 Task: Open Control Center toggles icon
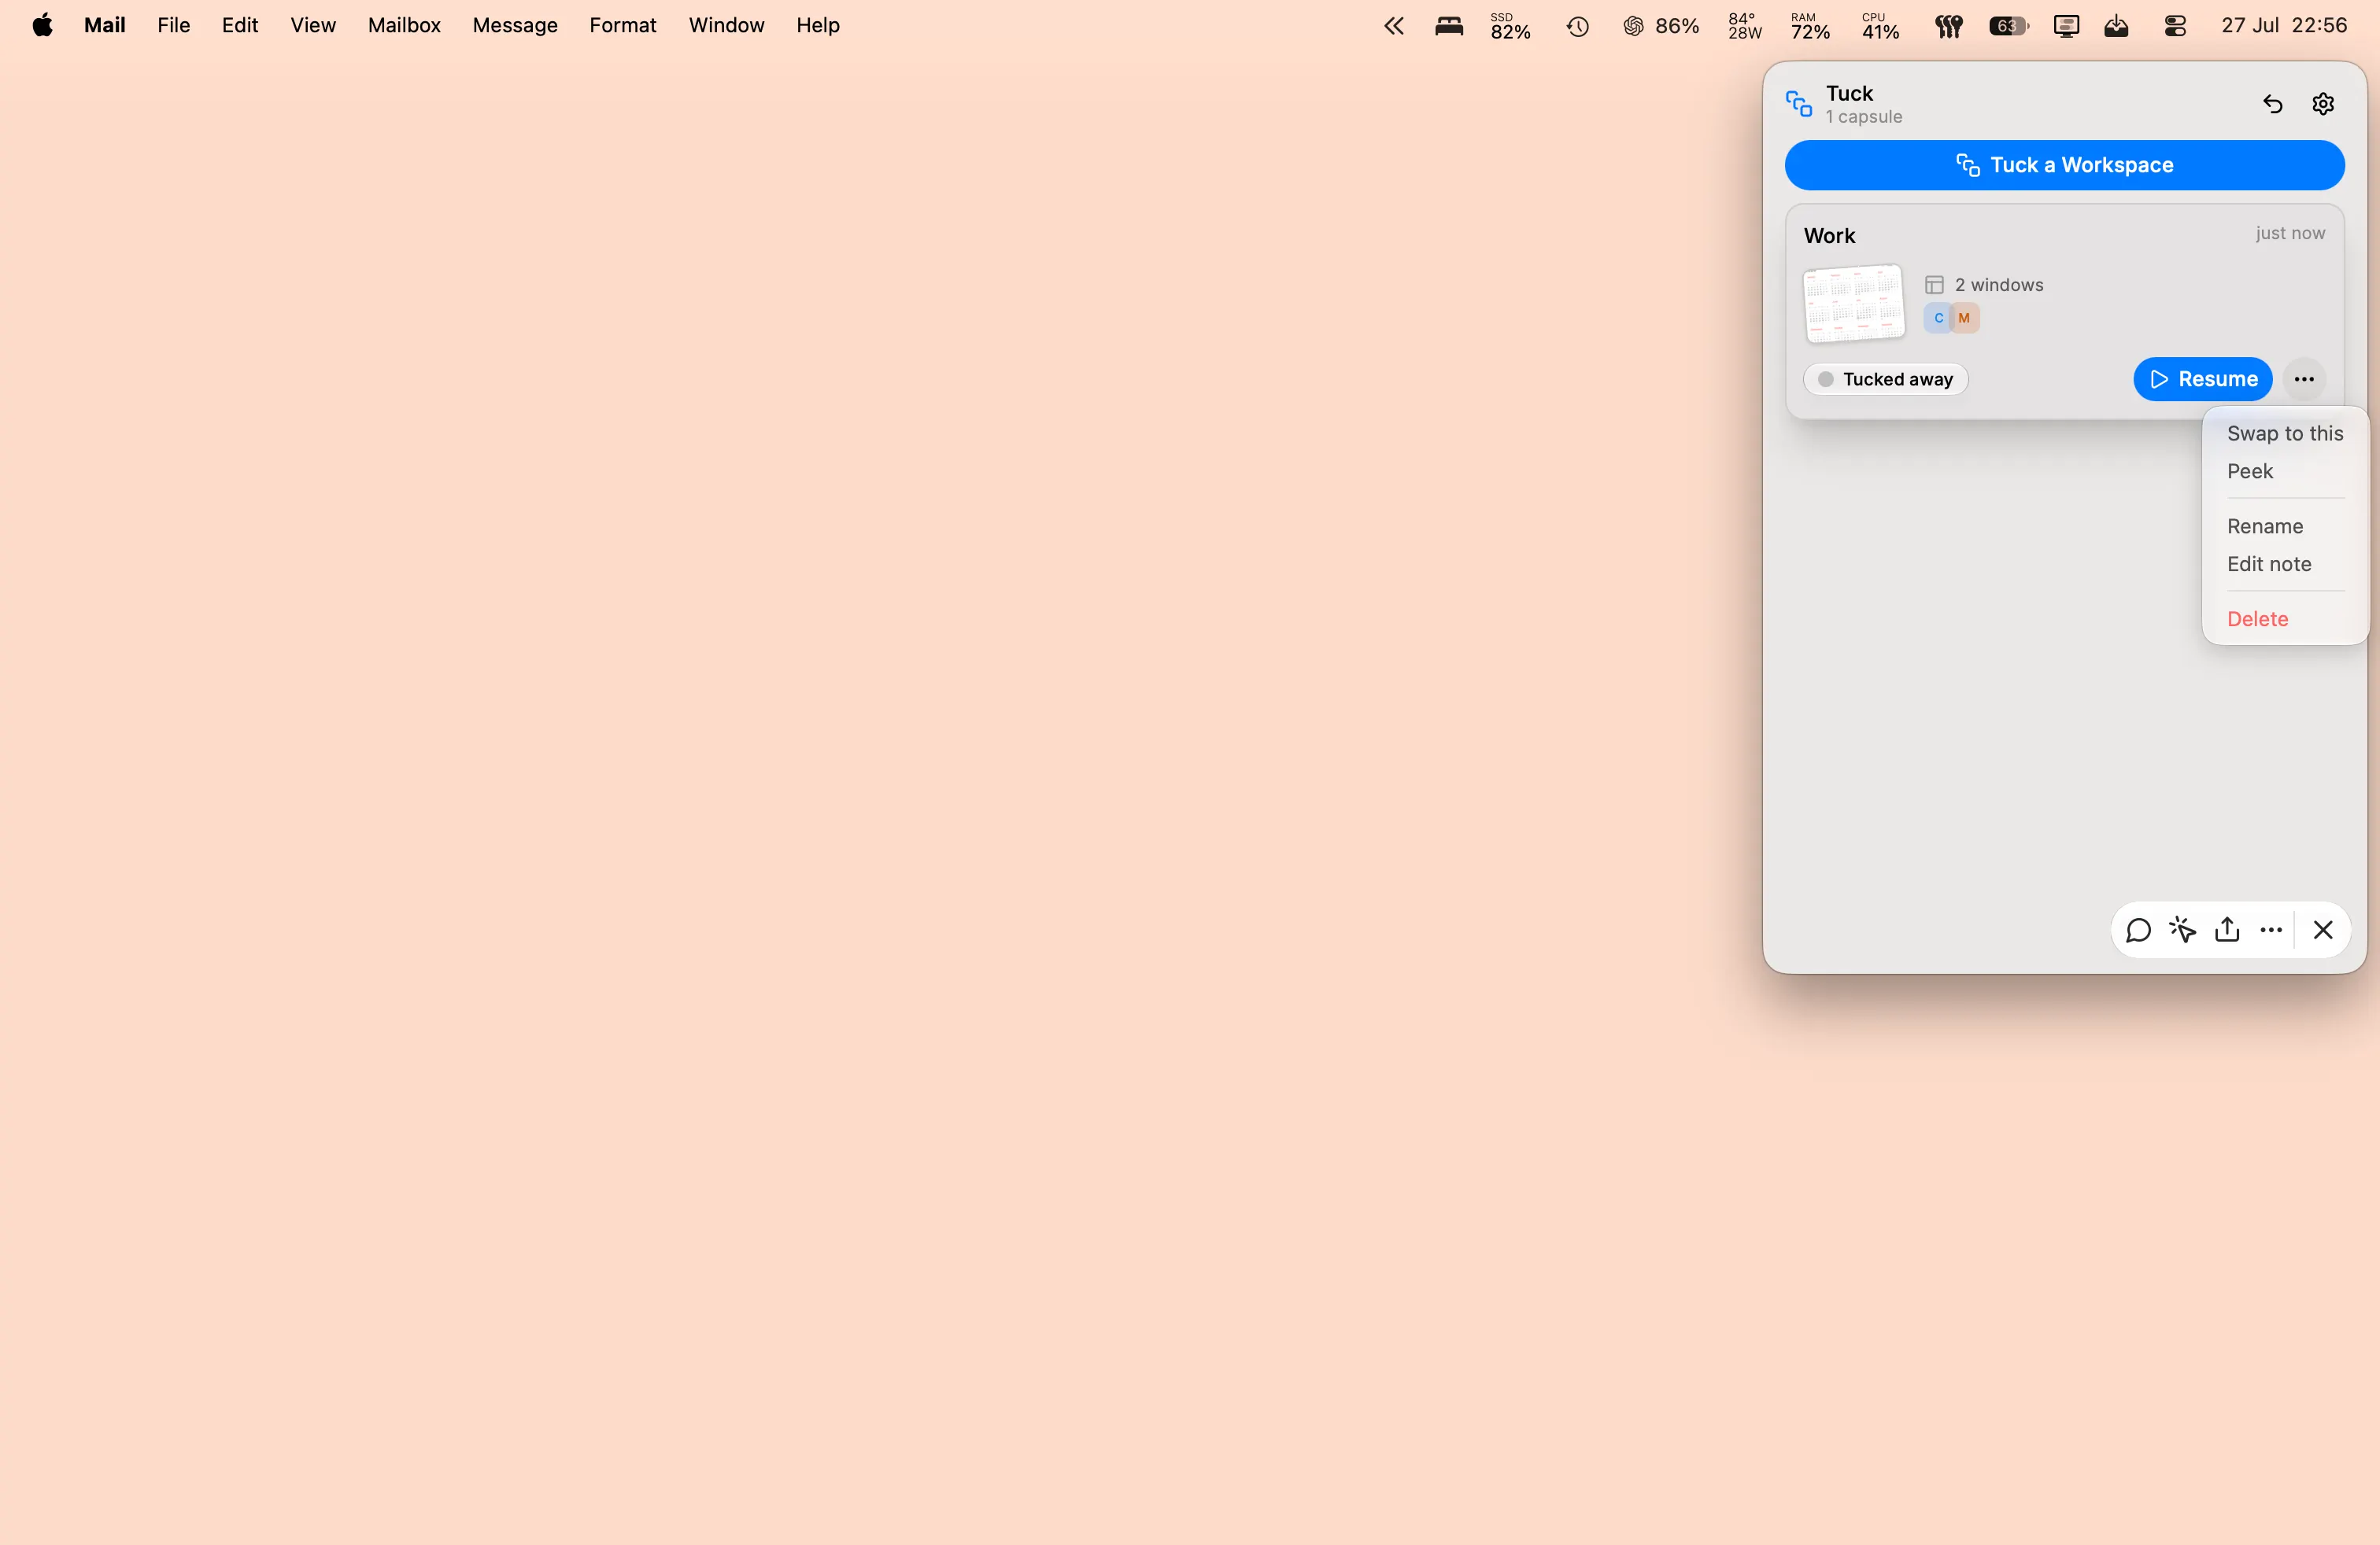click(x=2175, y=26)
